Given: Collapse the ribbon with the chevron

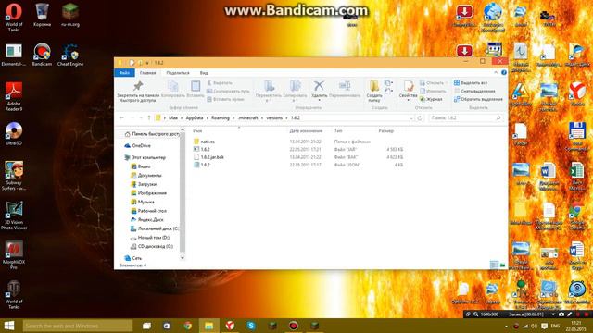Looking at the screenshot, I should click(496, 72).
